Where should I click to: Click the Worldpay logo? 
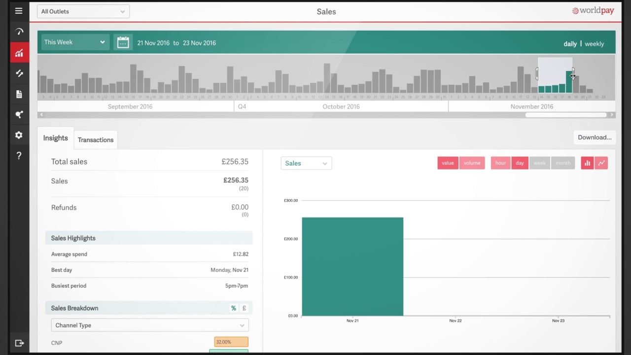(593, 11)
